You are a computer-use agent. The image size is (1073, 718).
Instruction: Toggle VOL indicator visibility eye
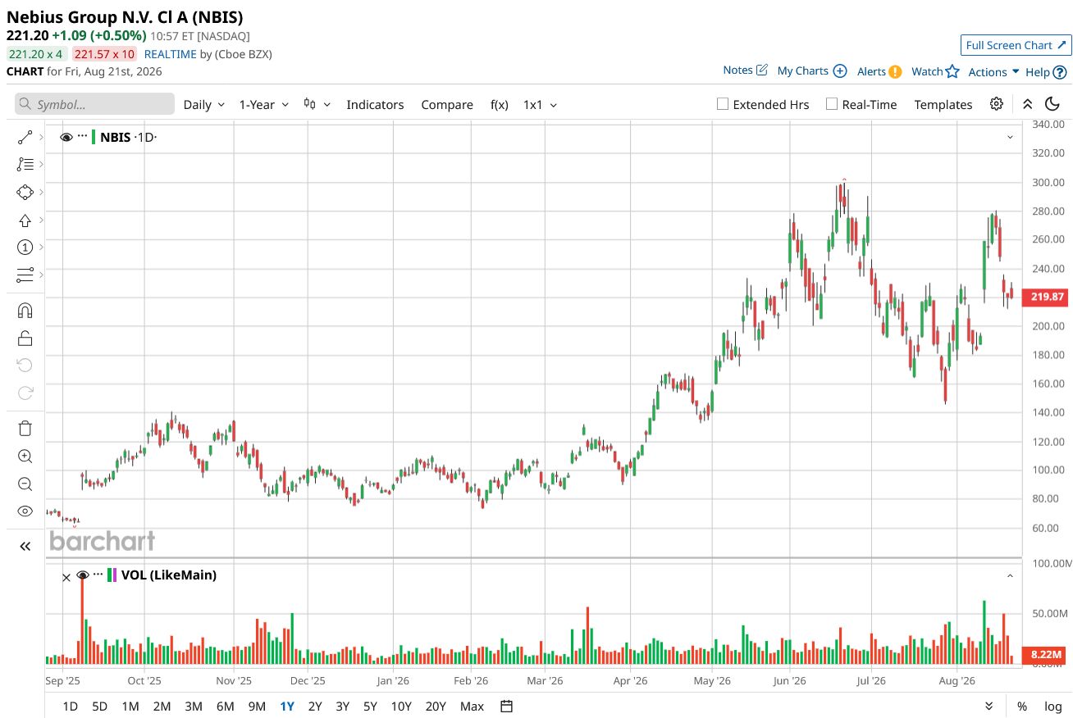82,575
